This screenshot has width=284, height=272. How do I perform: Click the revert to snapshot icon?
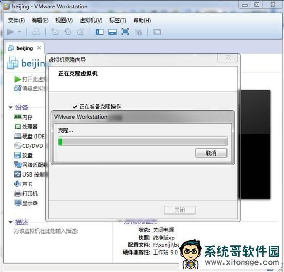(68, 32)
